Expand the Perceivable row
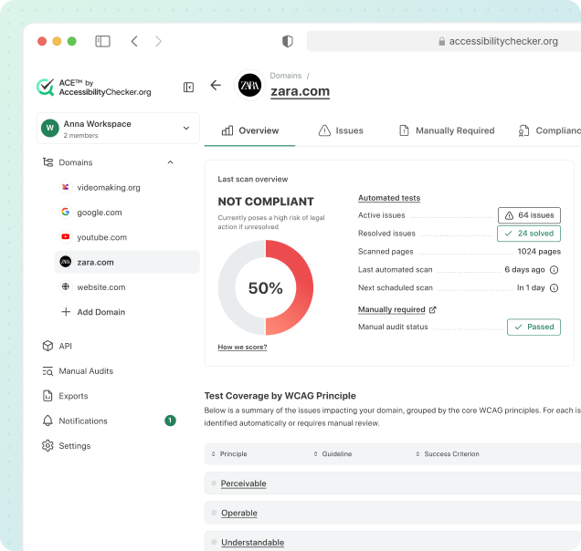581x551 pixels. [x=393, y=483]
